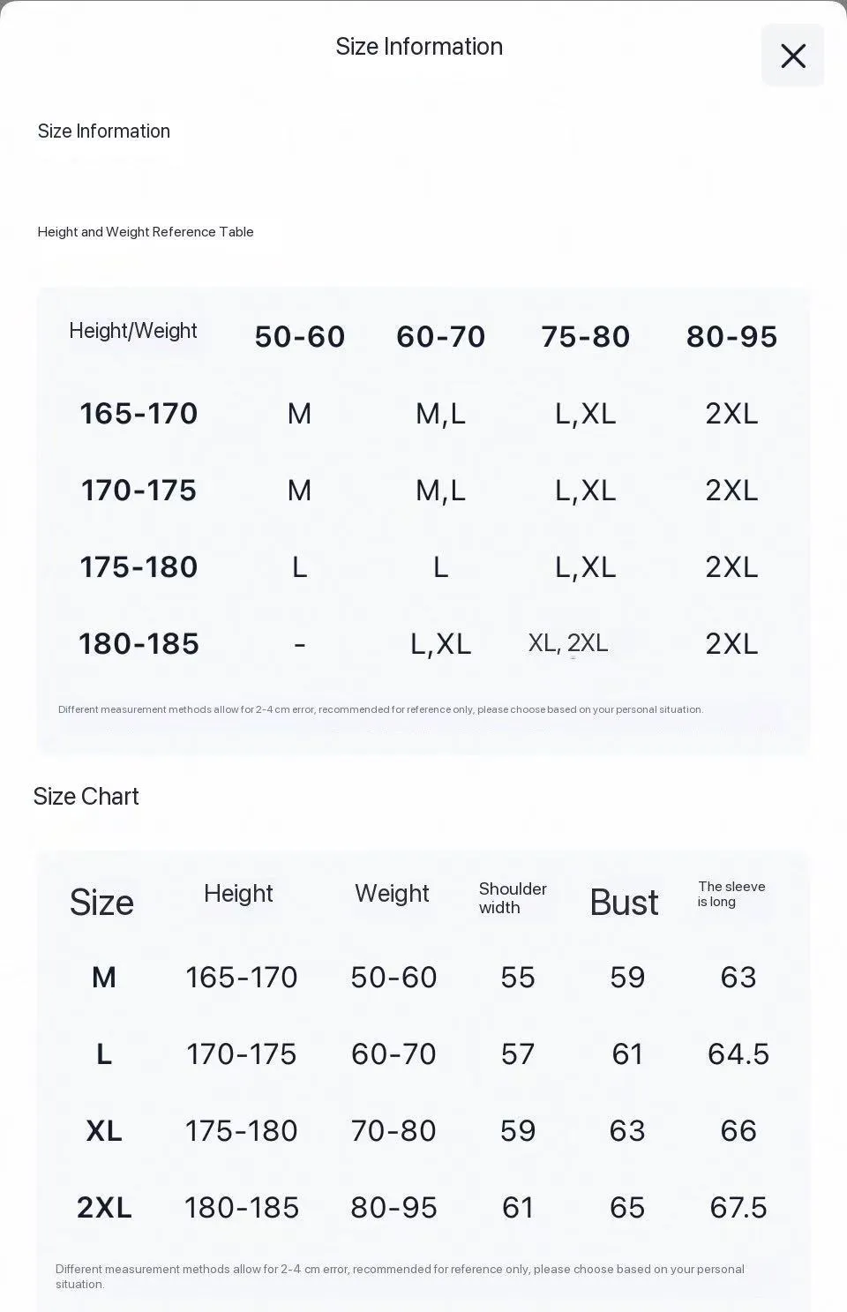Click the Shoulder width column header

point(513,898)
